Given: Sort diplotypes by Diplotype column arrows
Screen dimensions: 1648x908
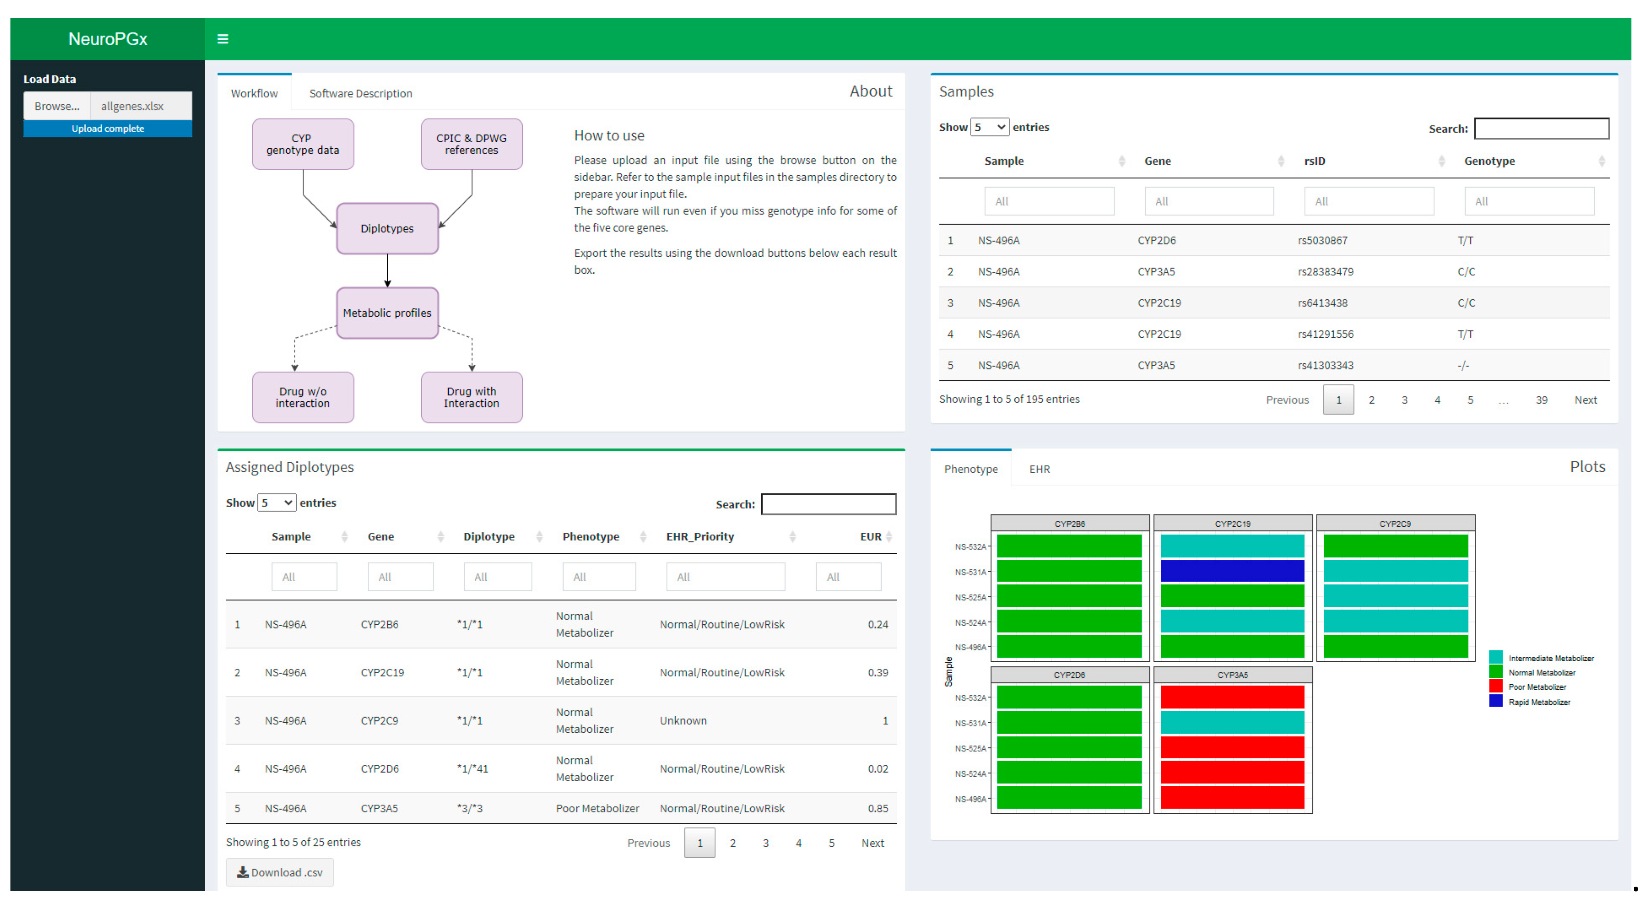Looking at the screenshot, I should 539,537.
